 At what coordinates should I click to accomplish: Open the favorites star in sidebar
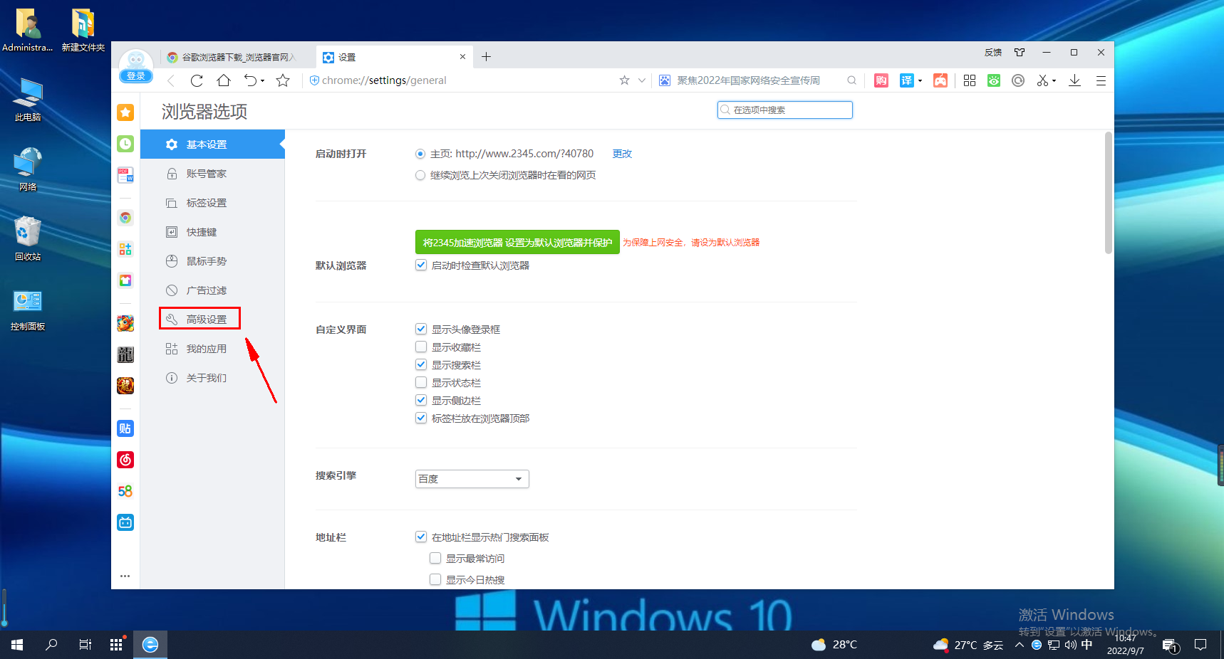coord(125,112)
